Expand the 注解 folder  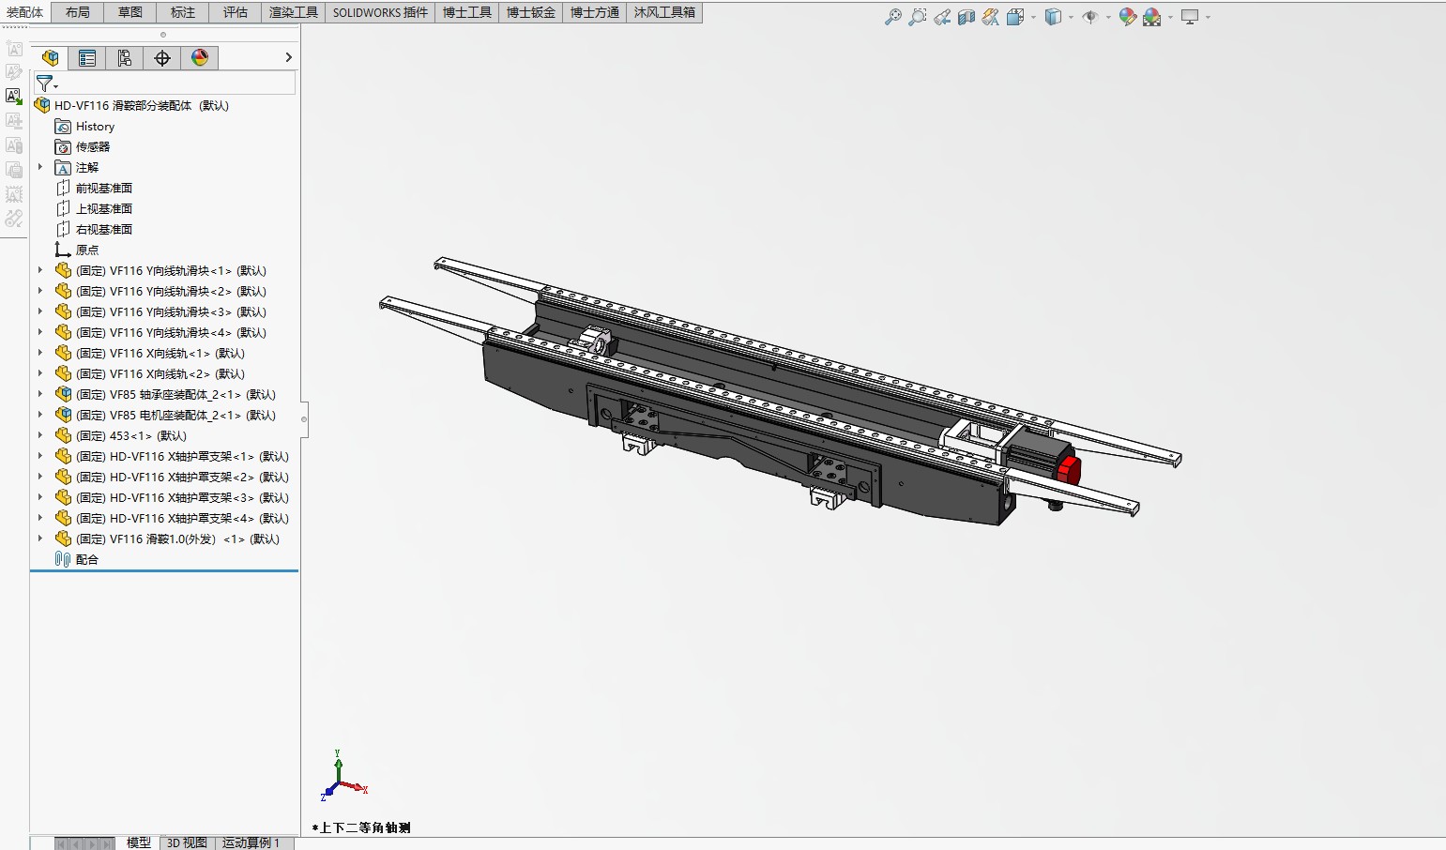click(x=40, y=167)
